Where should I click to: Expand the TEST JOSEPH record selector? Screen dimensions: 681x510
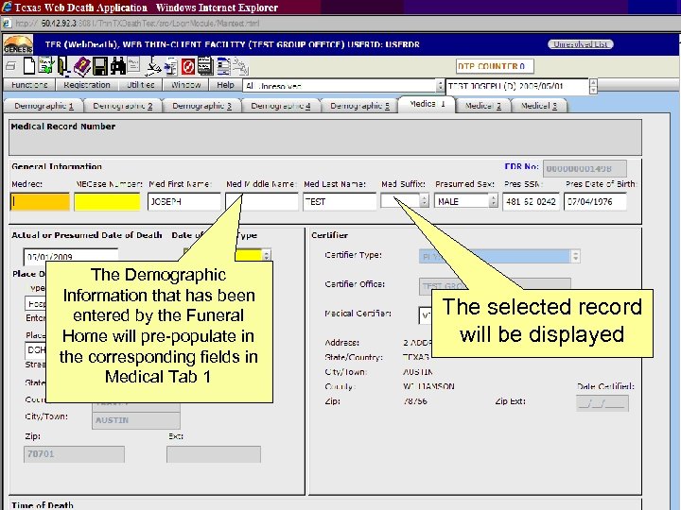pos(593,86)
